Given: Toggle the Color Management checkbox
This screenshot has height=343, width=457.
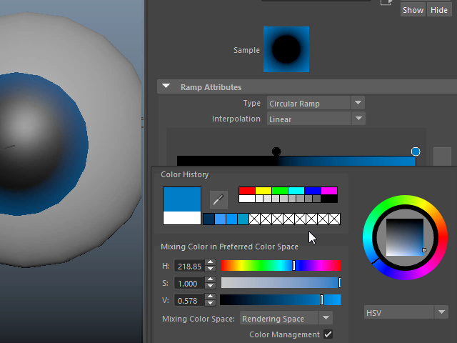Looking at the screenshot, I should (328, 334).
